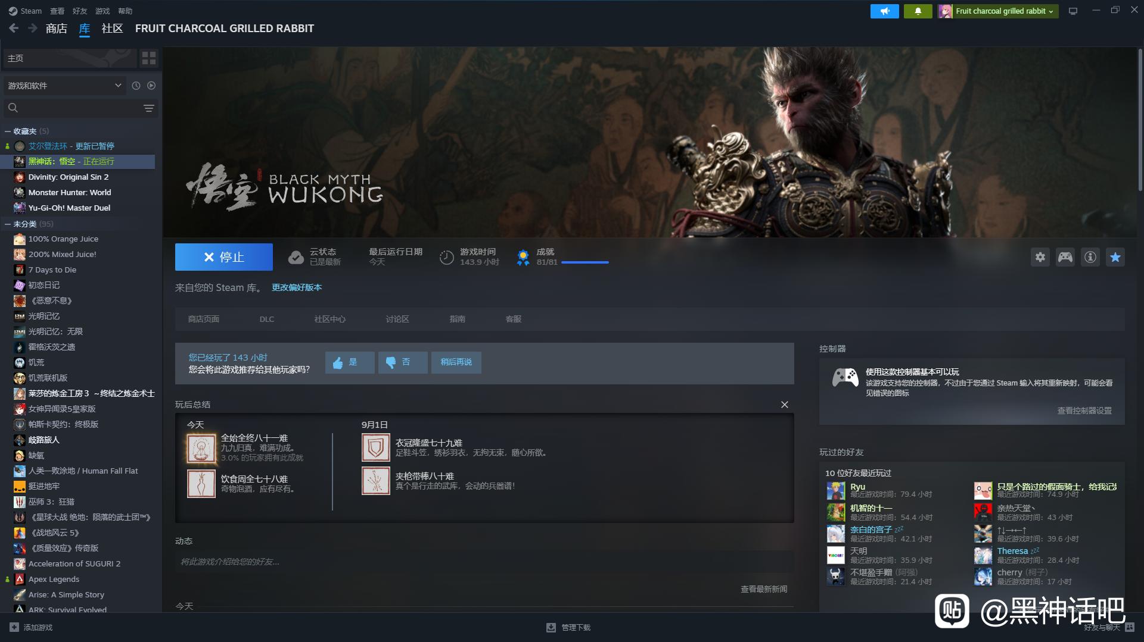Open the 客服 tab
This screenshot has width=1144, height=642.
pos(514,319)
